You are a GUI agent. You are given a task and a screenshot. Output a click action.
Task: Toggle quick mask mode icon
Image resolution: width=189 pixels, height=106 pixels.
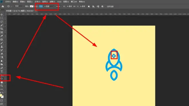point(1,101)
